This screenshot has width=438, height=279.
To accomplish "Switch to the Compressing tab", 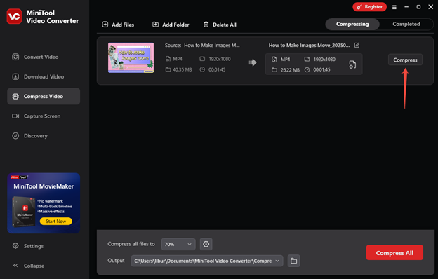I will click(352, 24).
